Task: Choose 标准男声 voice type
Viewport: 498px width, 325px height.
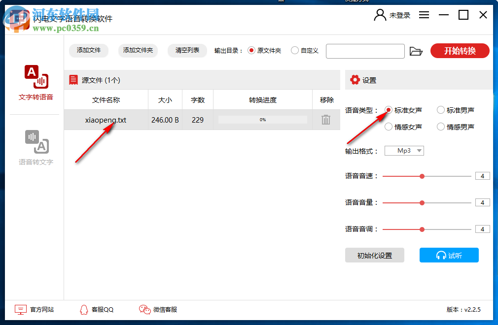Action: [440, 110]
